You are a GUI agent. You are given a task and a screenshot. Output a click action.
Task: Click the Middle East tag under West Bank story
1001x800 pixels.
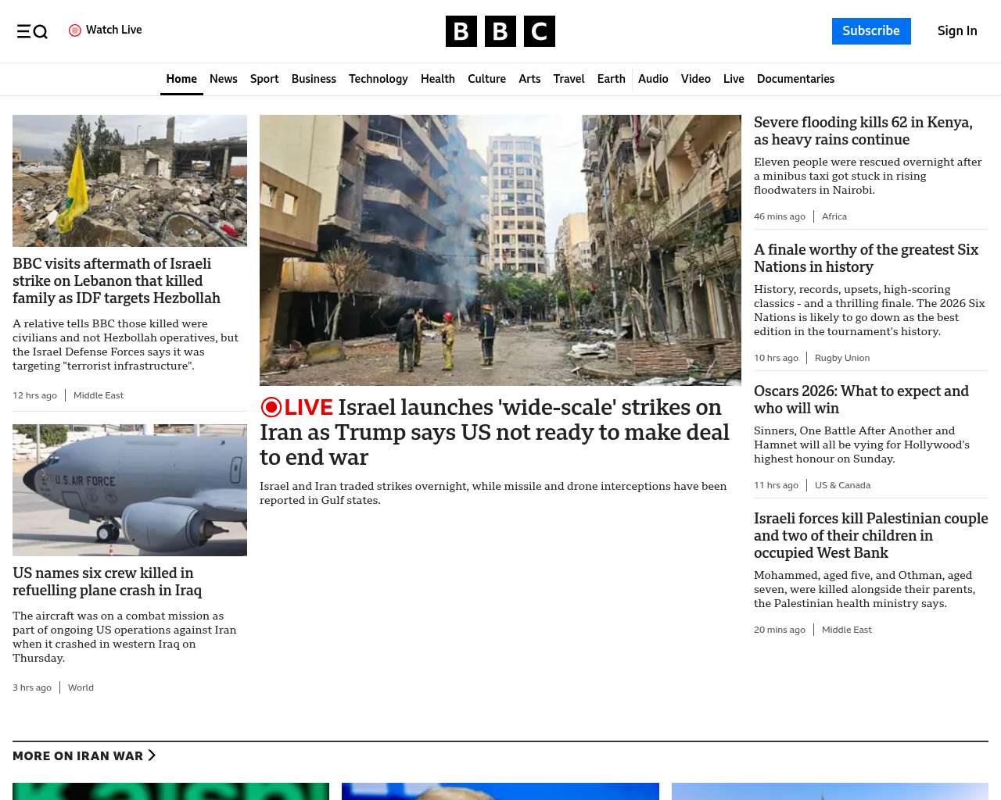pyautogui.click(x=847, y=630)
